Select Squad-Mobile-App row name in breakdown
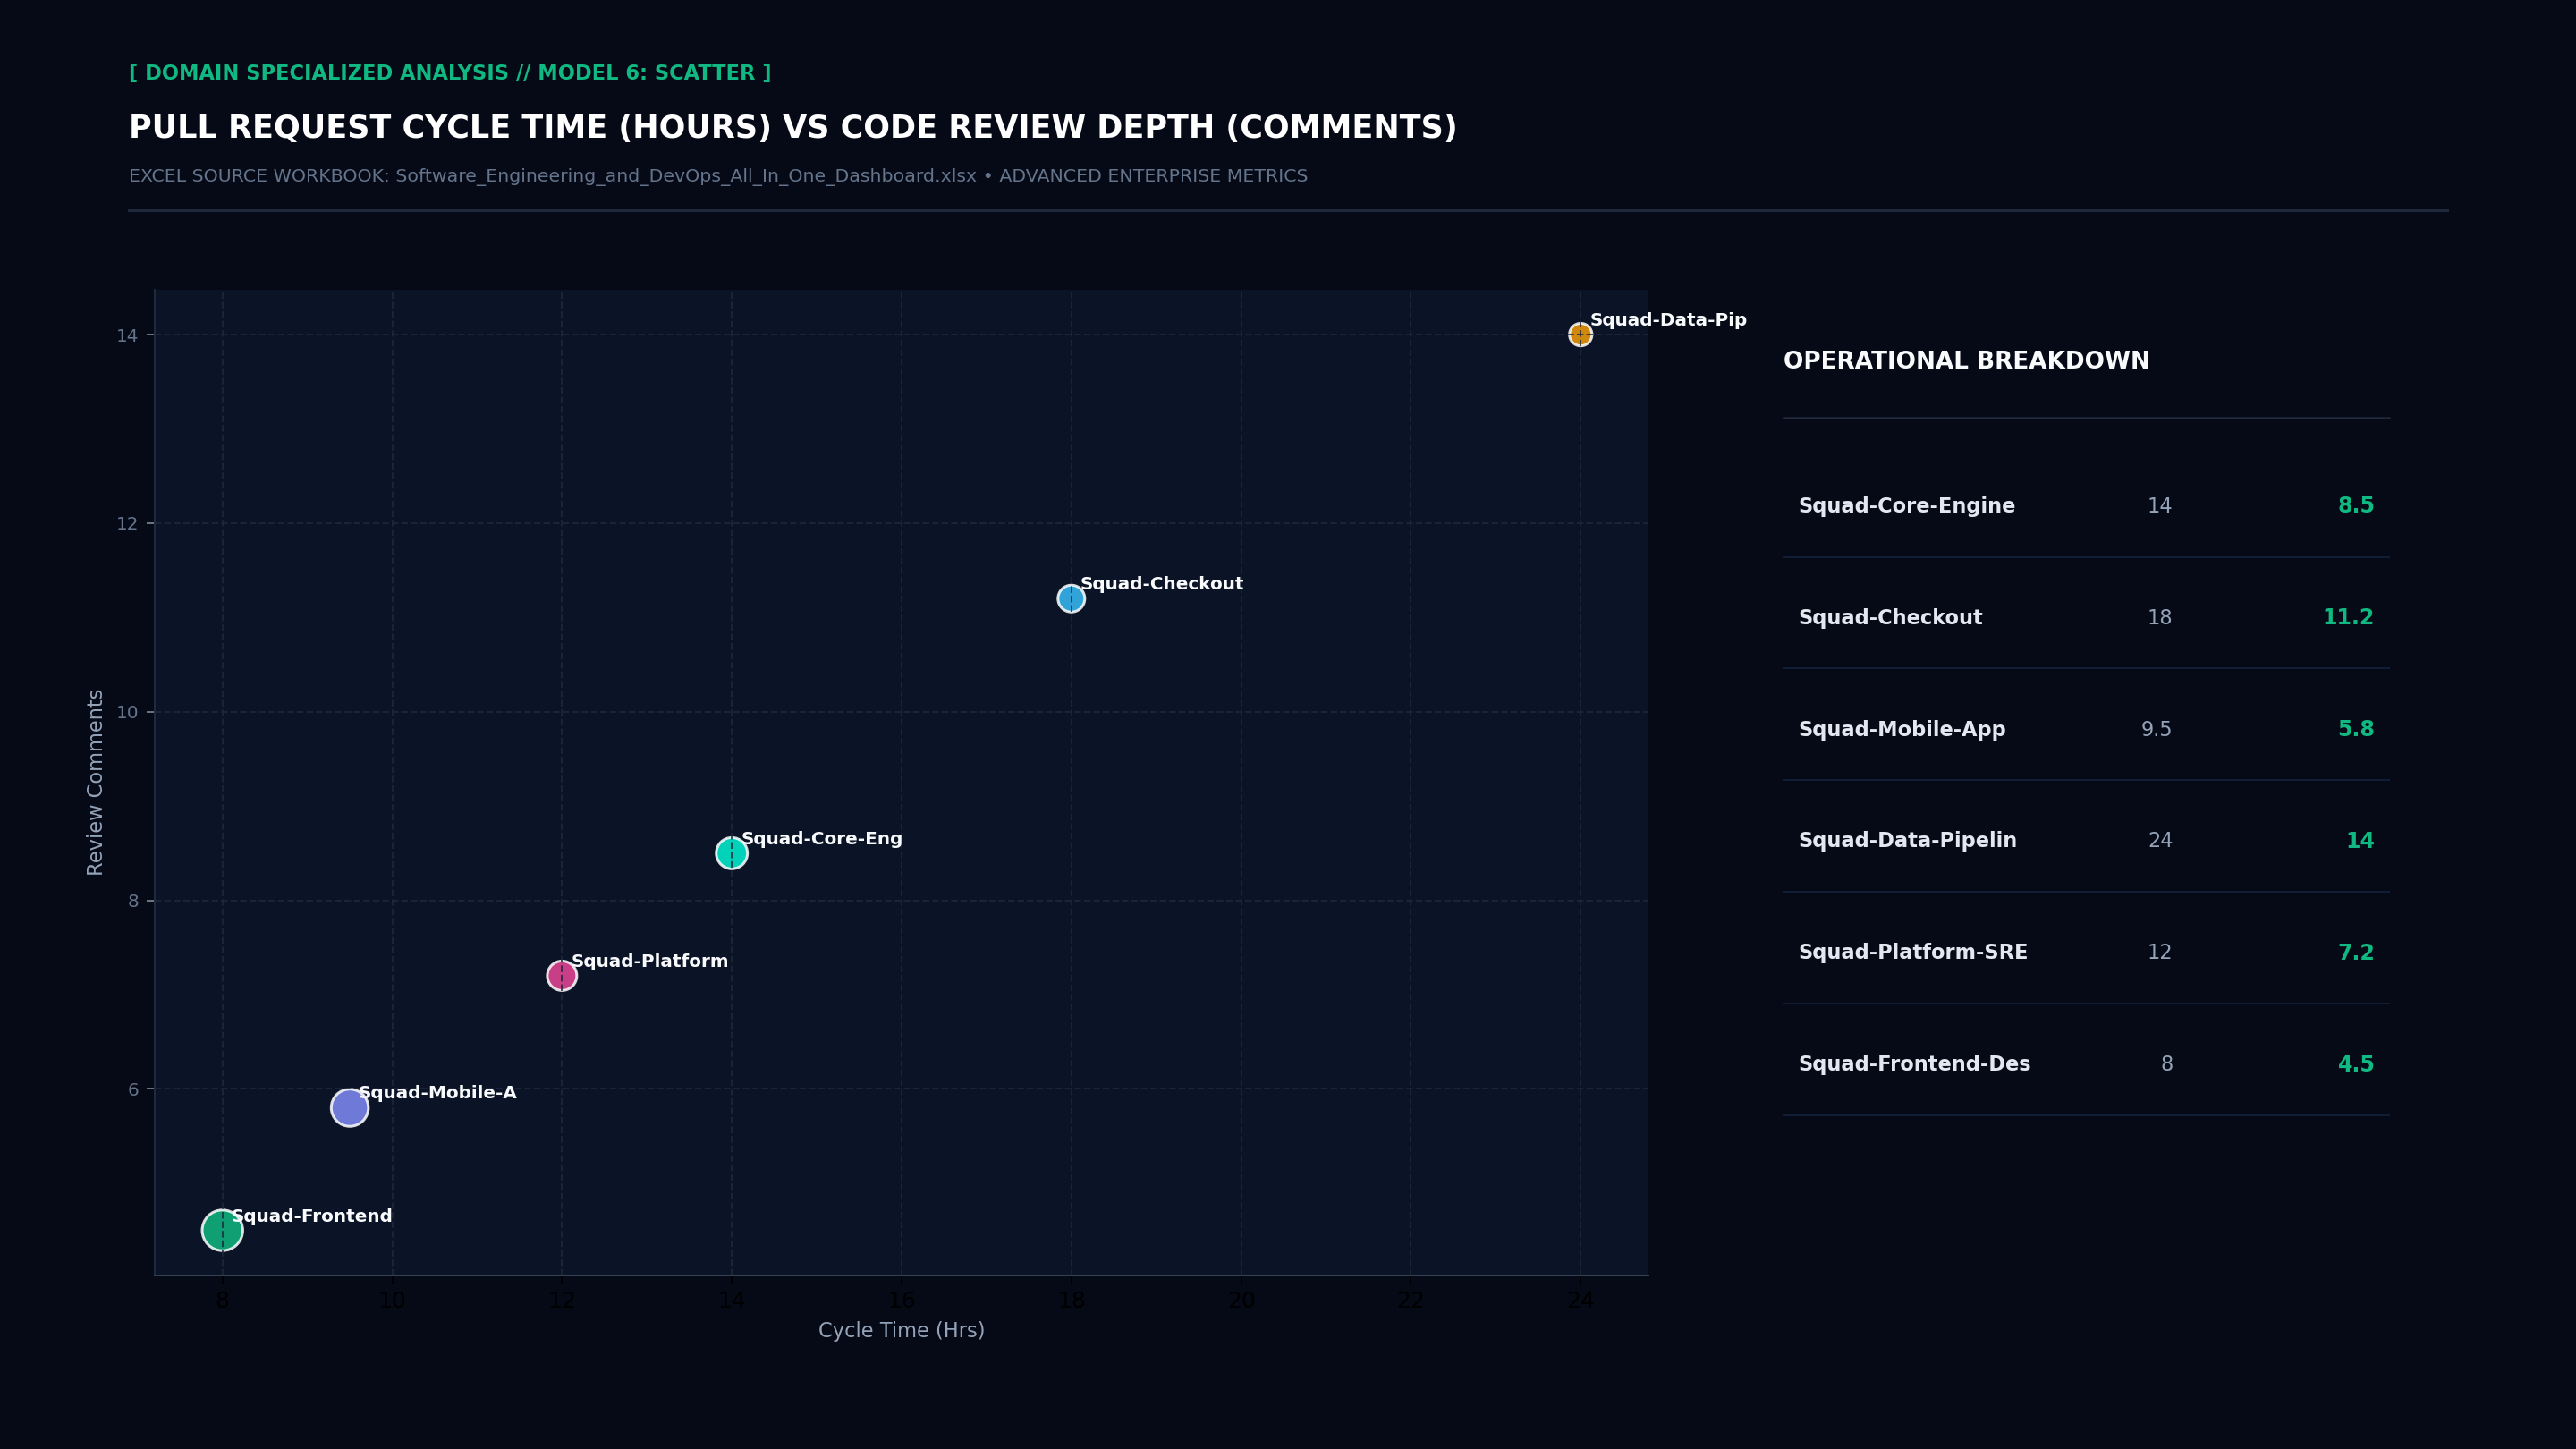This screenshot has width=2576, height=1449. tap(1902, 730)
